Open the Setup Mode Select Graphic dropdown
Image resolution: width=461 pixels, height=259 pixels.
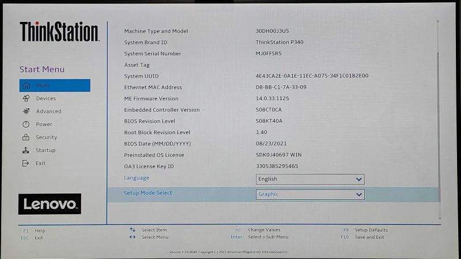(x=310, y=195)
